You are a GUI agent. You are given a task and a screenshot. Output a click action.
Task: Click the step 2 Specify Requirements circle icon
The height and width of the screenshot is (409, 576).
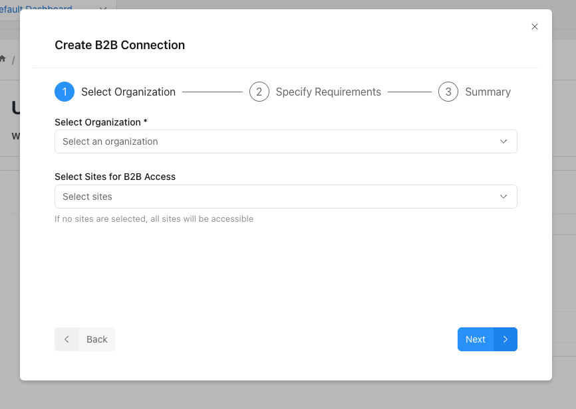[259, 92]
